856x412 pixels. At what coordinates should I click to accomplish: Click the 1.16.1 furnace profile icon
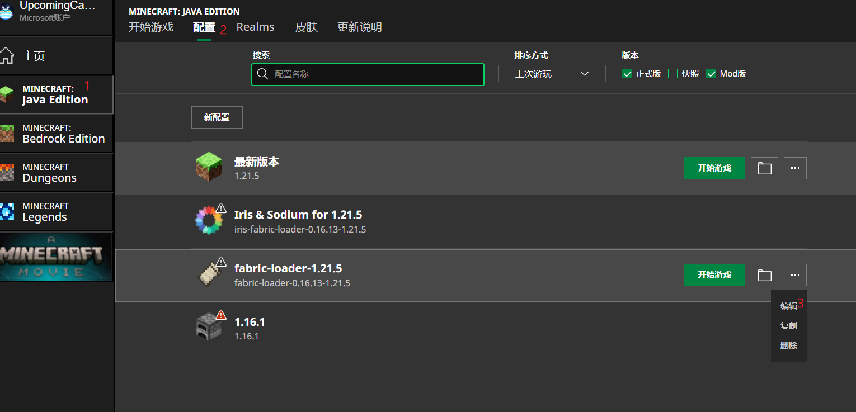pos(209,328)
